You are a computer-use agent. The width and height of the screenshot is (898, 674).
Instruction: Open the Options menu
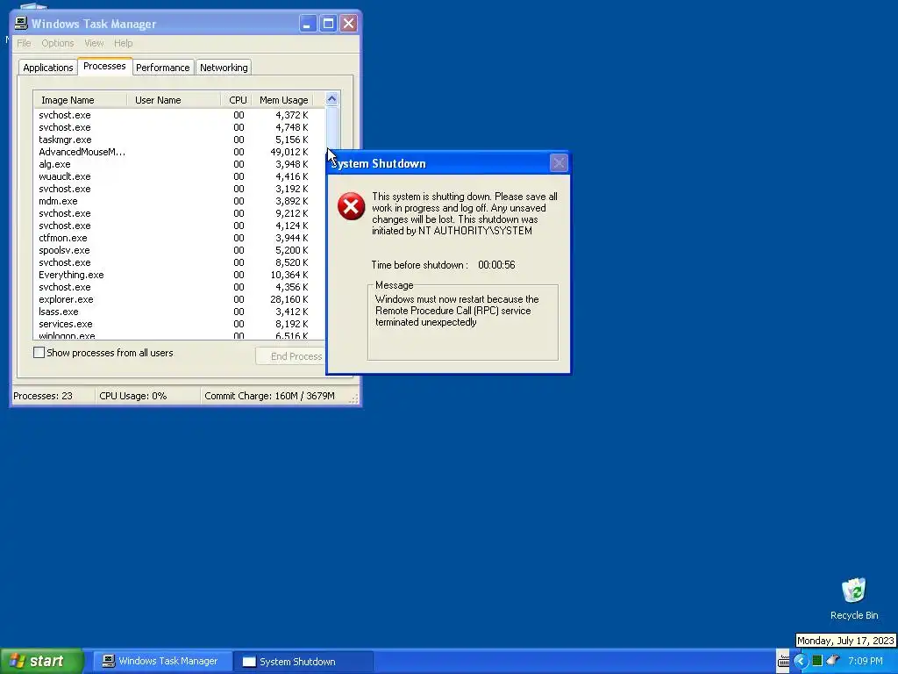57,43
